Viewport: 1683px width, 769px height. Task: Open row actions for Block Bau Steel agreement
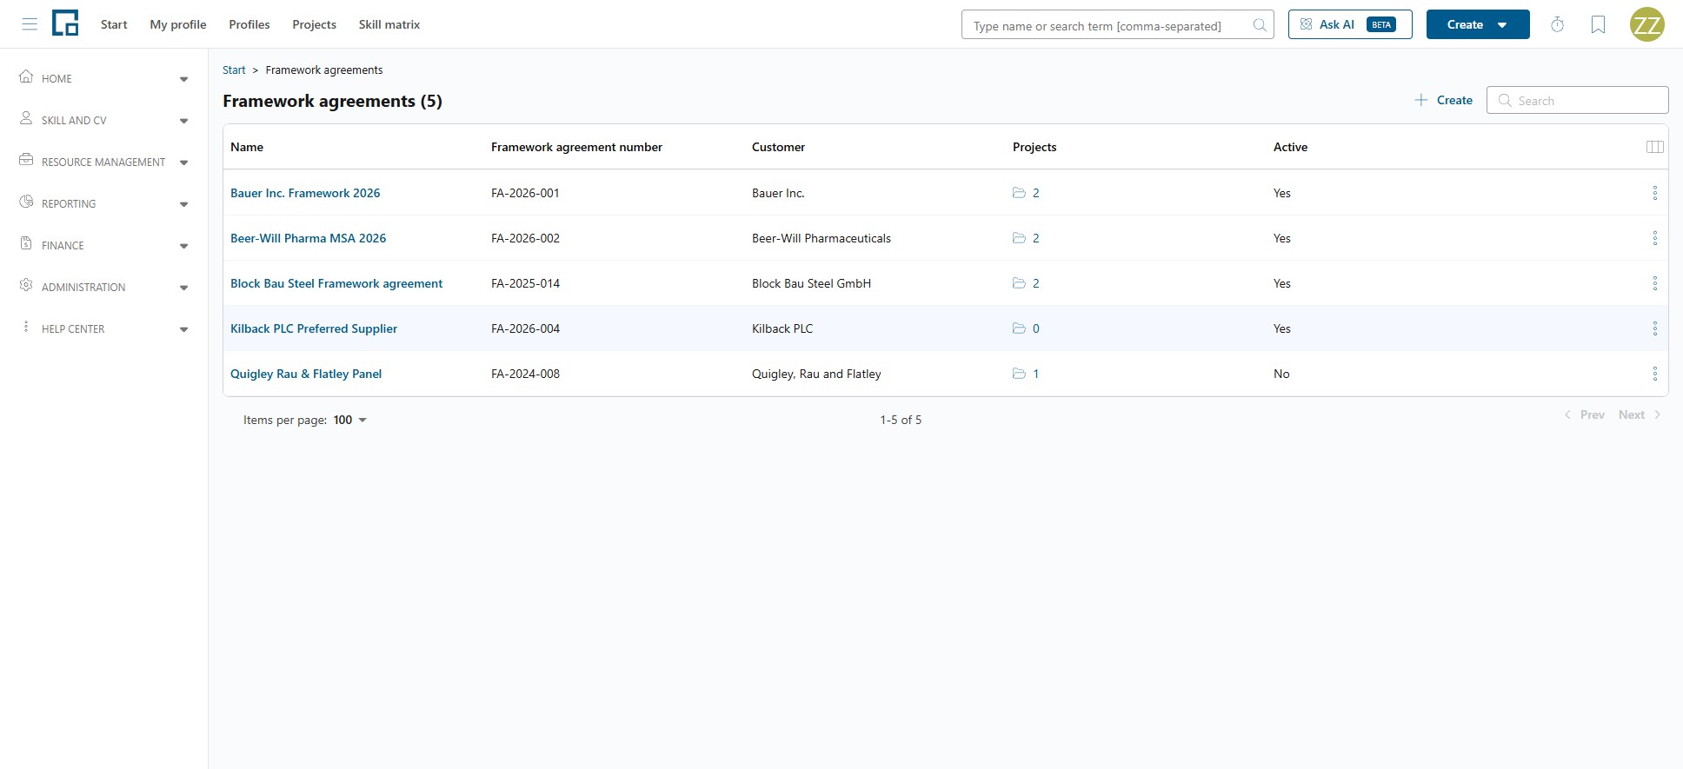pos(1655,283)
